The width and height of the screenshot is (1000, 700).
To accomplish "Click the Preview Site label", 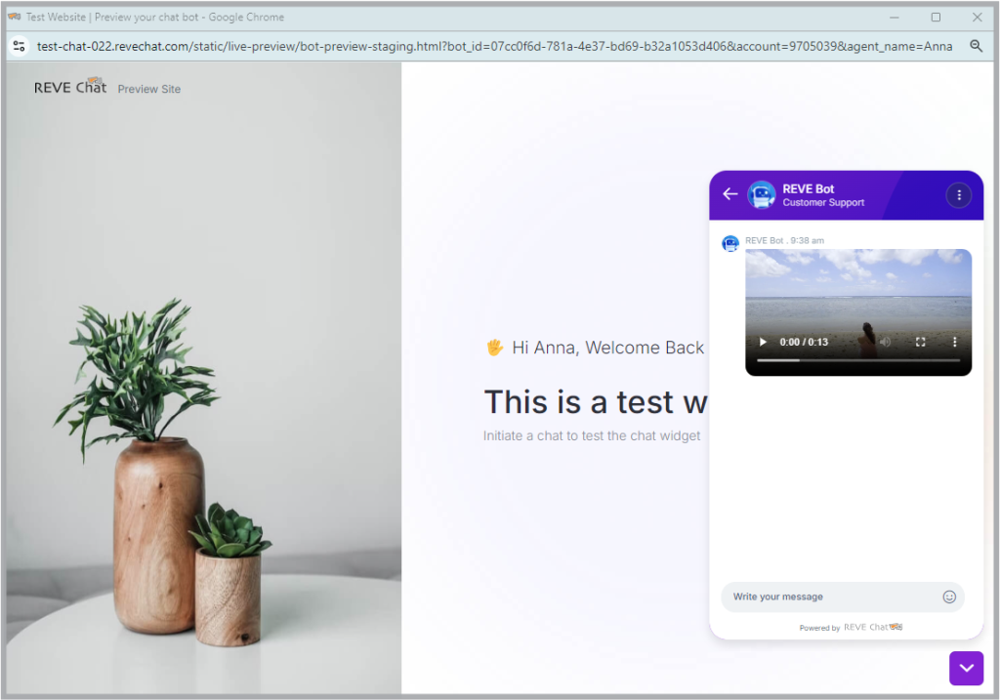I will tap(148, 89).
